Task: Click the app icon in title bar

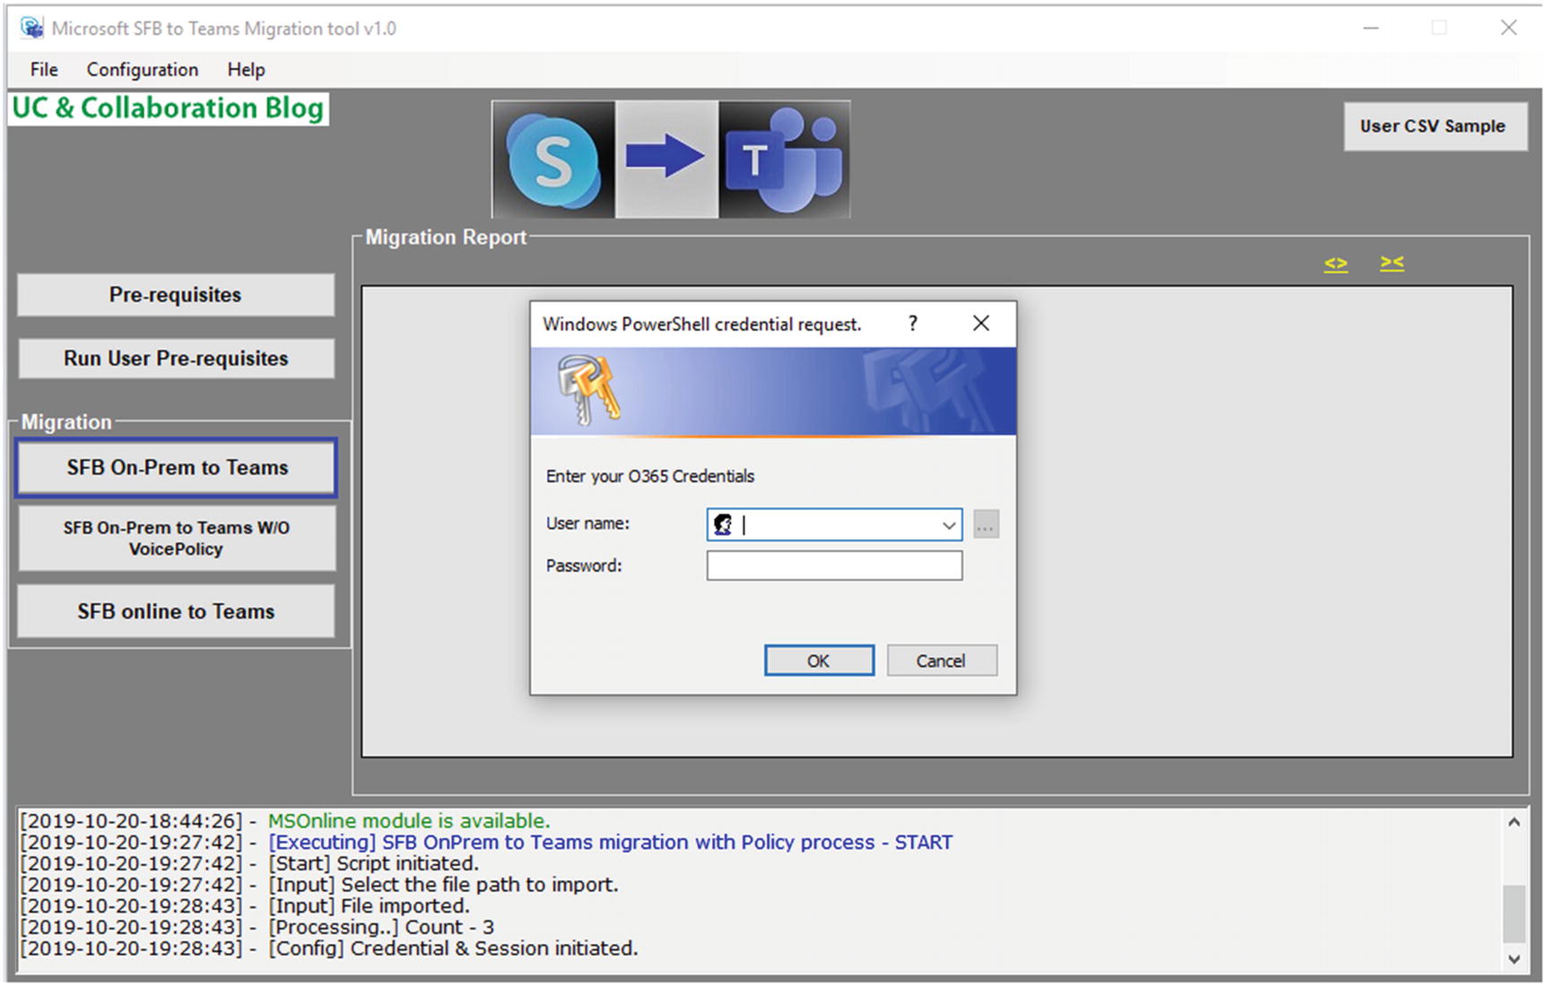Action: point(32,28)
